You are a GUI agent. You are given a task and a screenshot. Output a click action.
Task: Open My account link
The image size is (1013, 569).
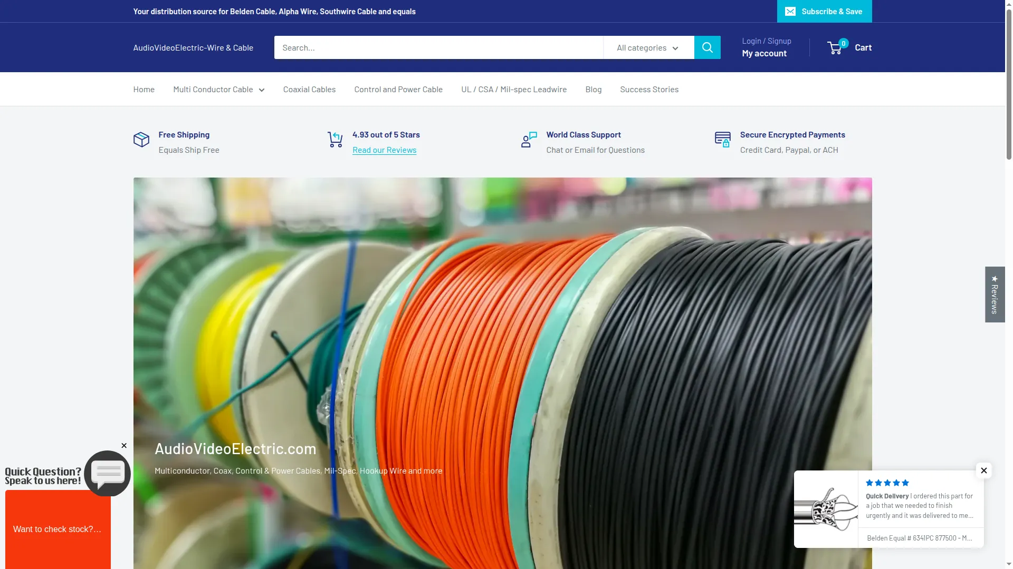point(764,53)
